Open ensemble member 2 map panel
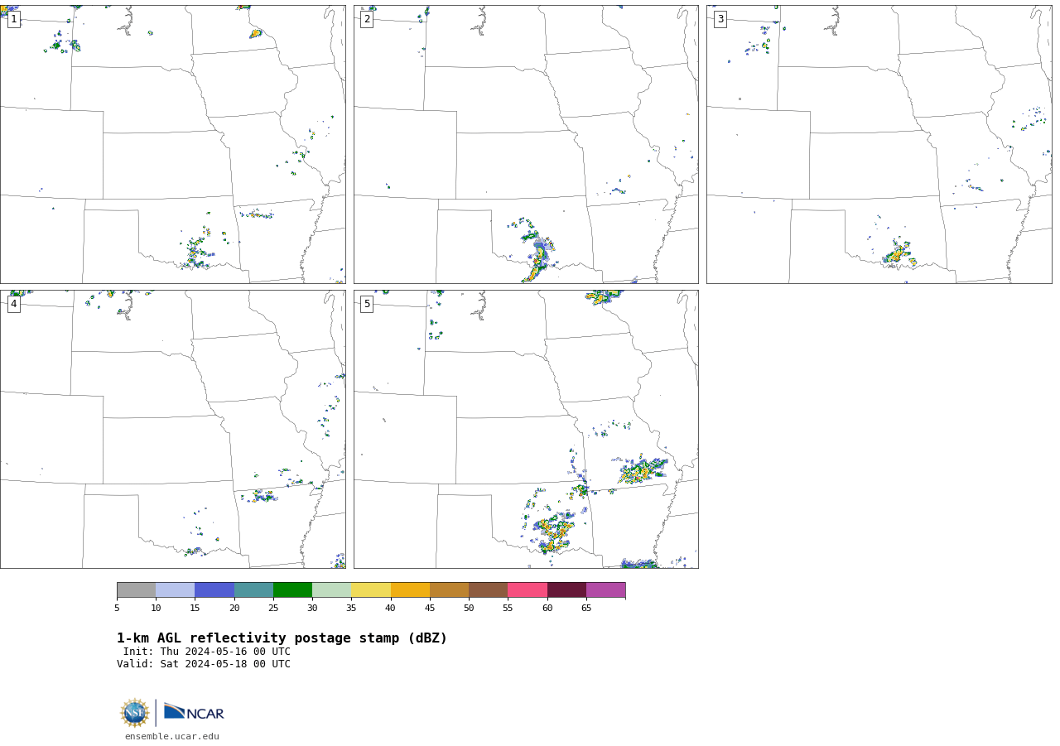 pyautogui.click(x=526, y=145)
